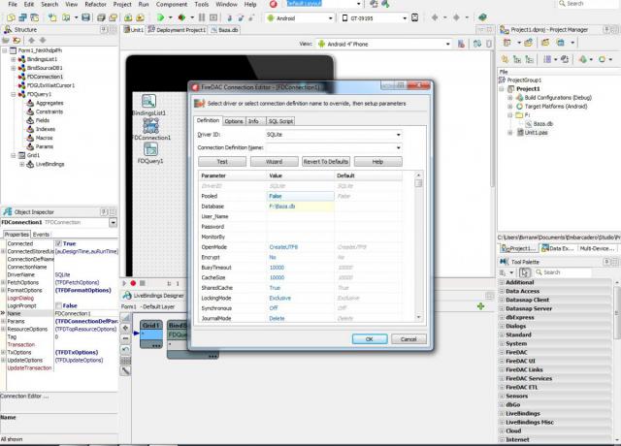Open the Baza.db editor tab
The height and width of the screenshot is (446, 621).
(224, 30)
